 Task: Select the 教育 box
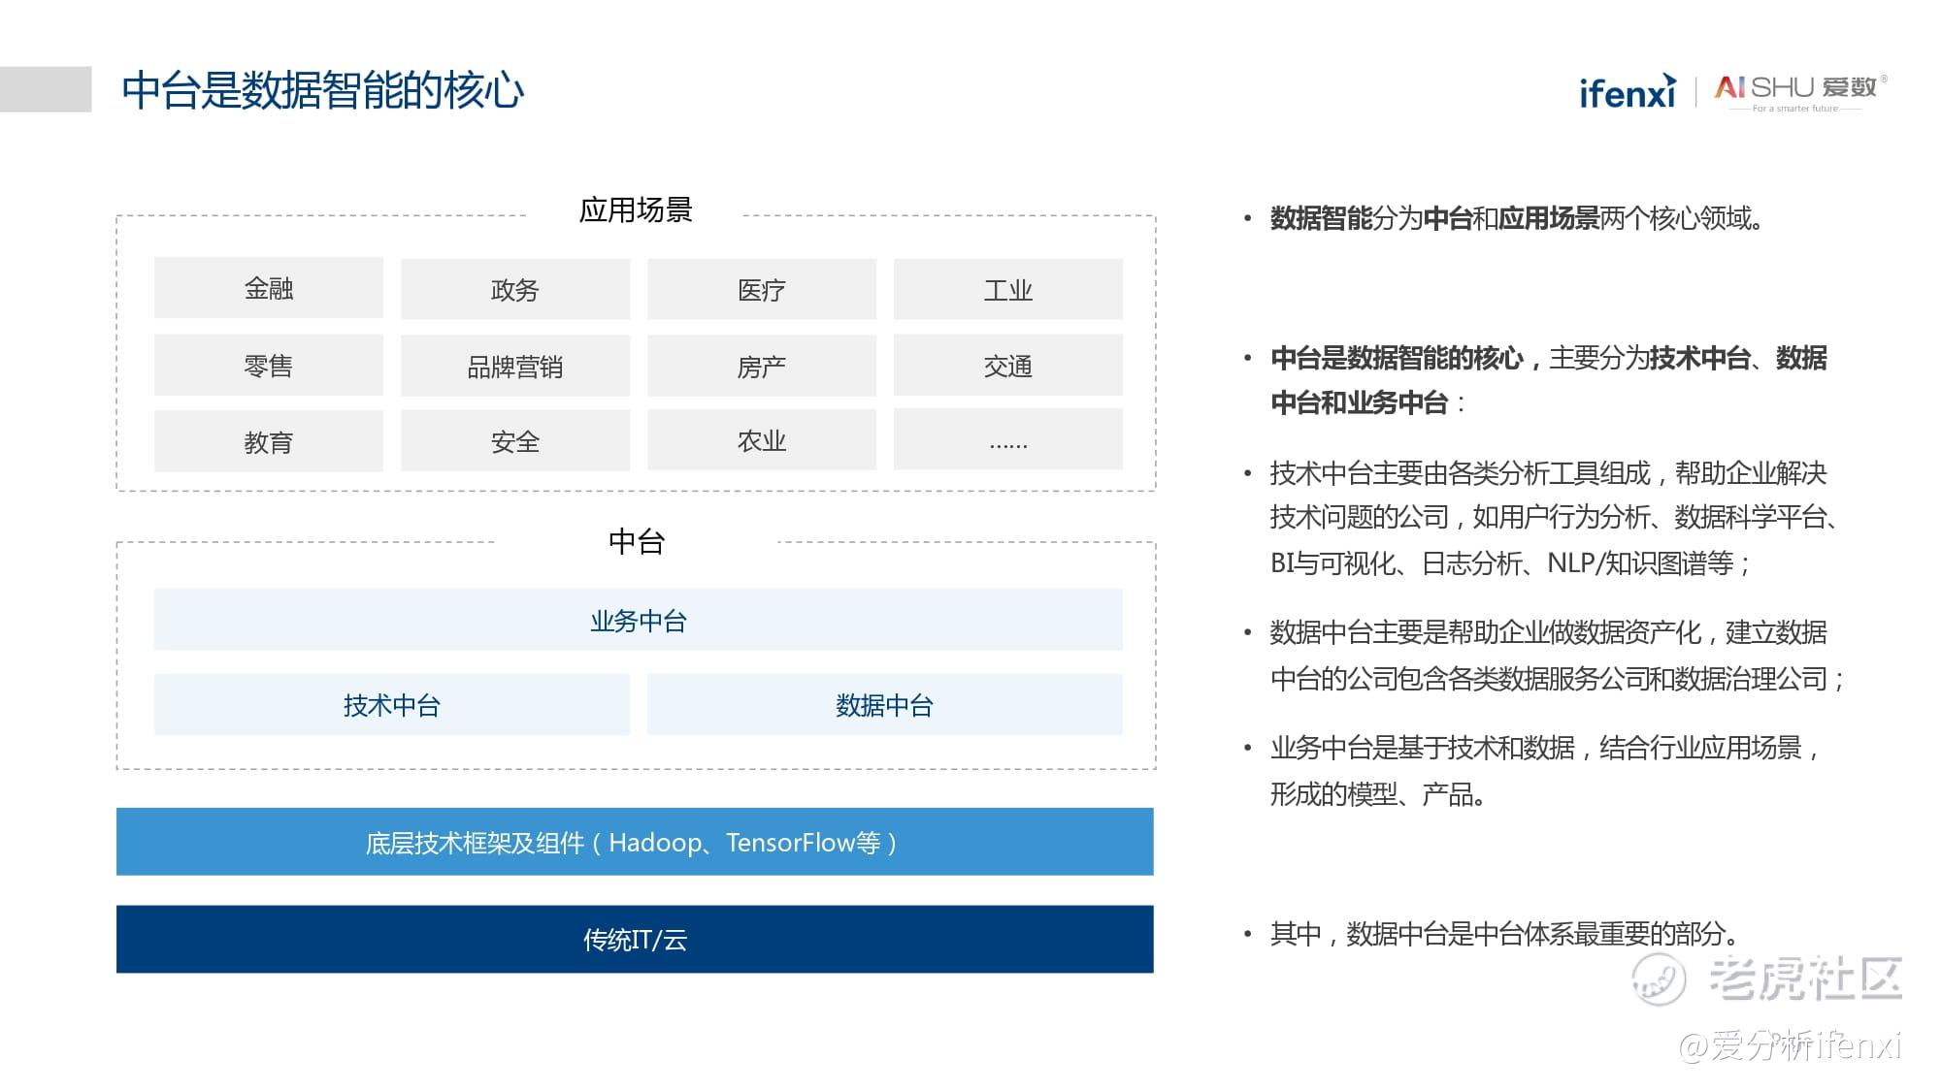[269, 441]
